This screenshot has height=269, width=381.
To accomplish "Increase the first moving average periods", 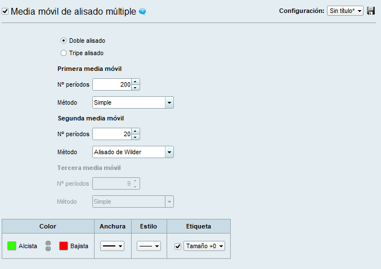I will (x=136, y=82).
